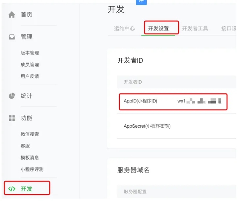This screenshot has width=244, height=208.
Task: Click the AppID(小程序ID) row
Action: coord(177,101)
